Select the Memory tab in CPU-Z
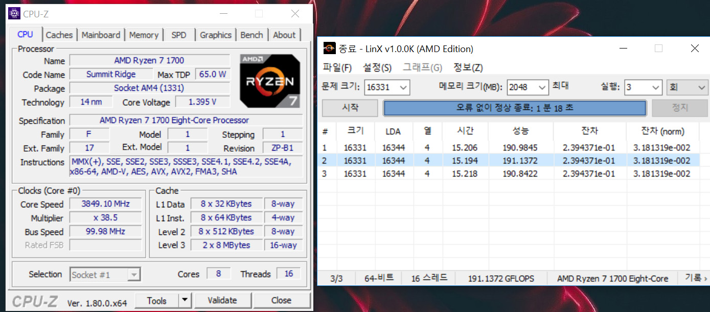Image resolution: width=710 pixels, height=312 pixels. [144, 35]
